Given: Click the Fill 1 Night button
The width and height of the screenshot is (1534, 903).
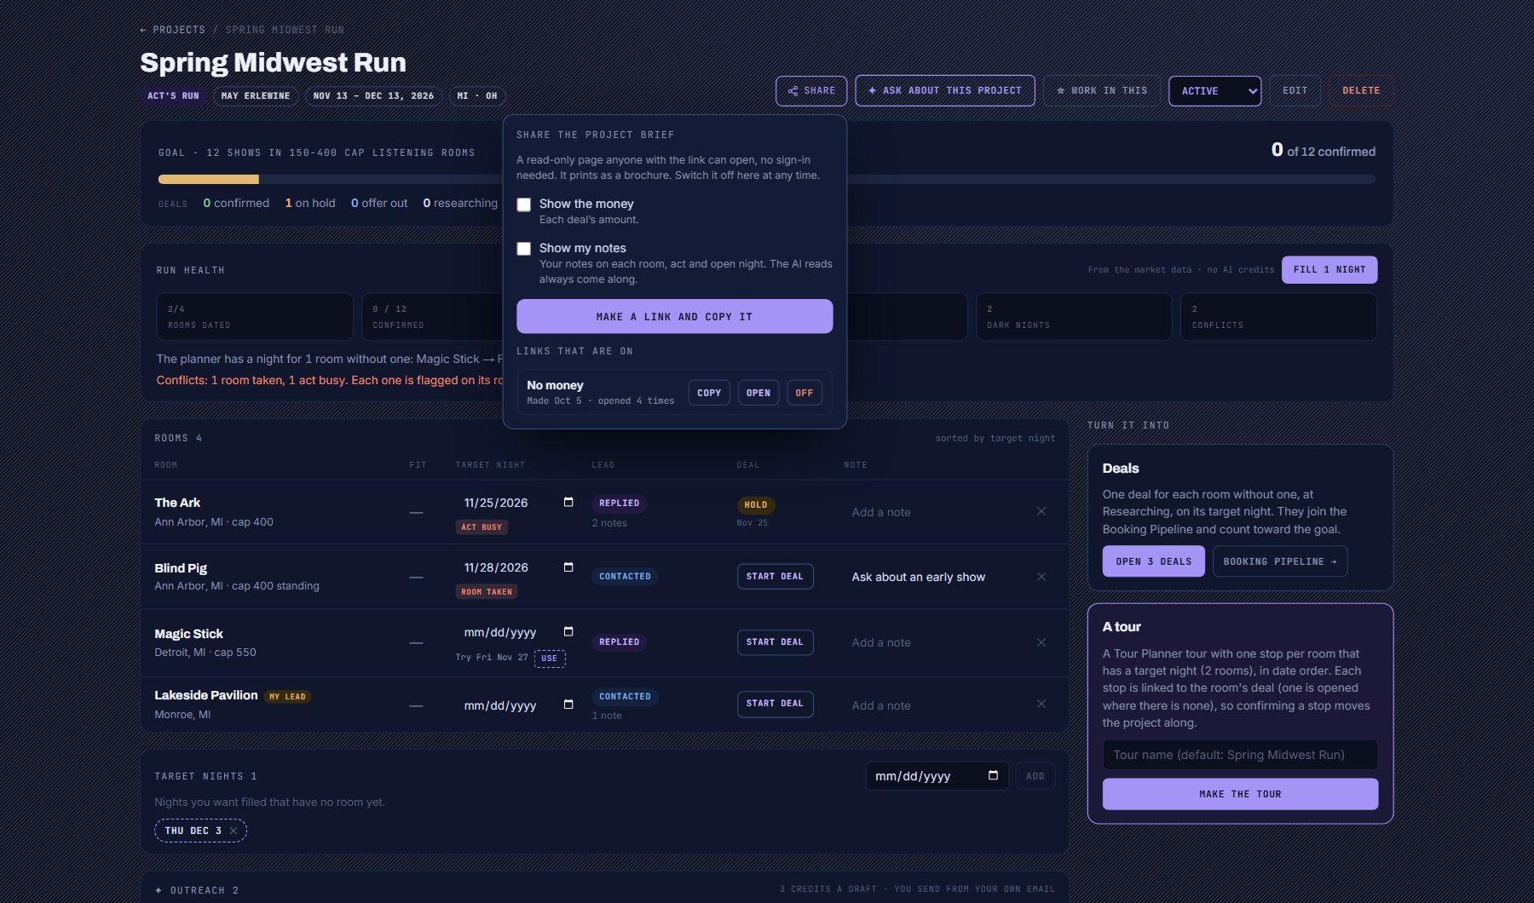Looking at the screenshot, I should (x=1329, y=270).
